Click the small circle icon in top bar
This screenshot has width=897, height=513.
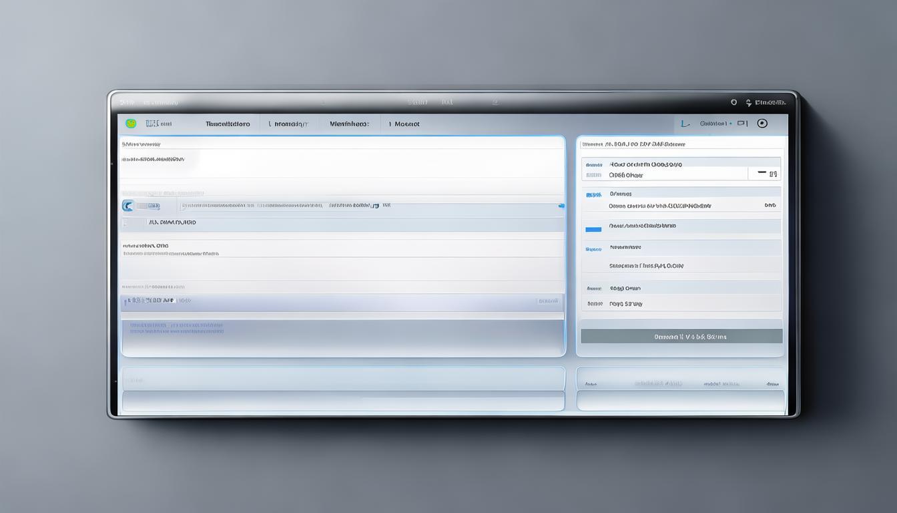733,102
